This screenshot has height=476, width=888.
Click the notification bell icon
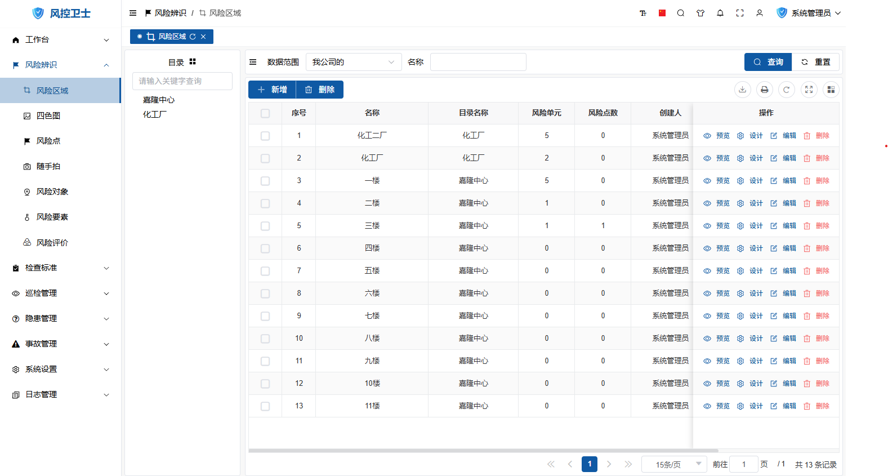tap(720, 13)
